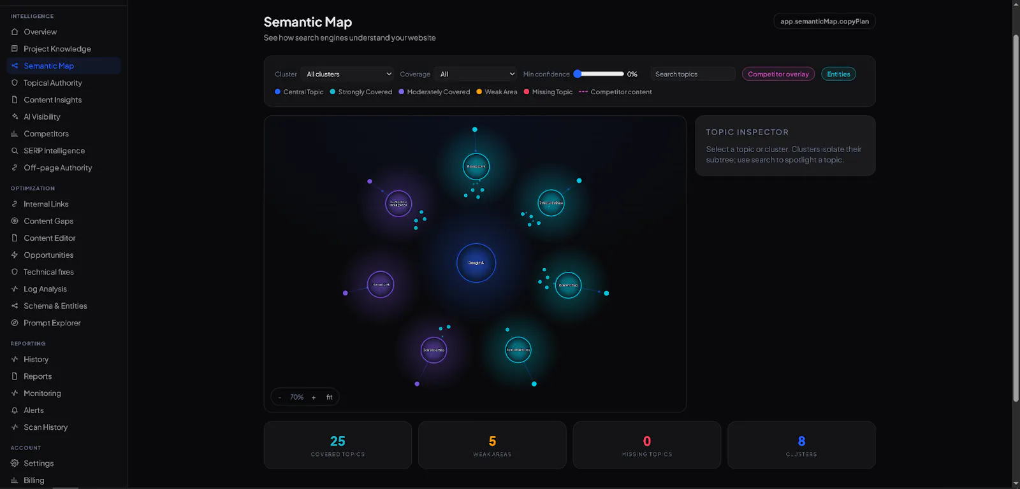Click the 70% zoom level text
Image resolution: width=1020 pixels, height=489 pixels.
click(296, 397)
